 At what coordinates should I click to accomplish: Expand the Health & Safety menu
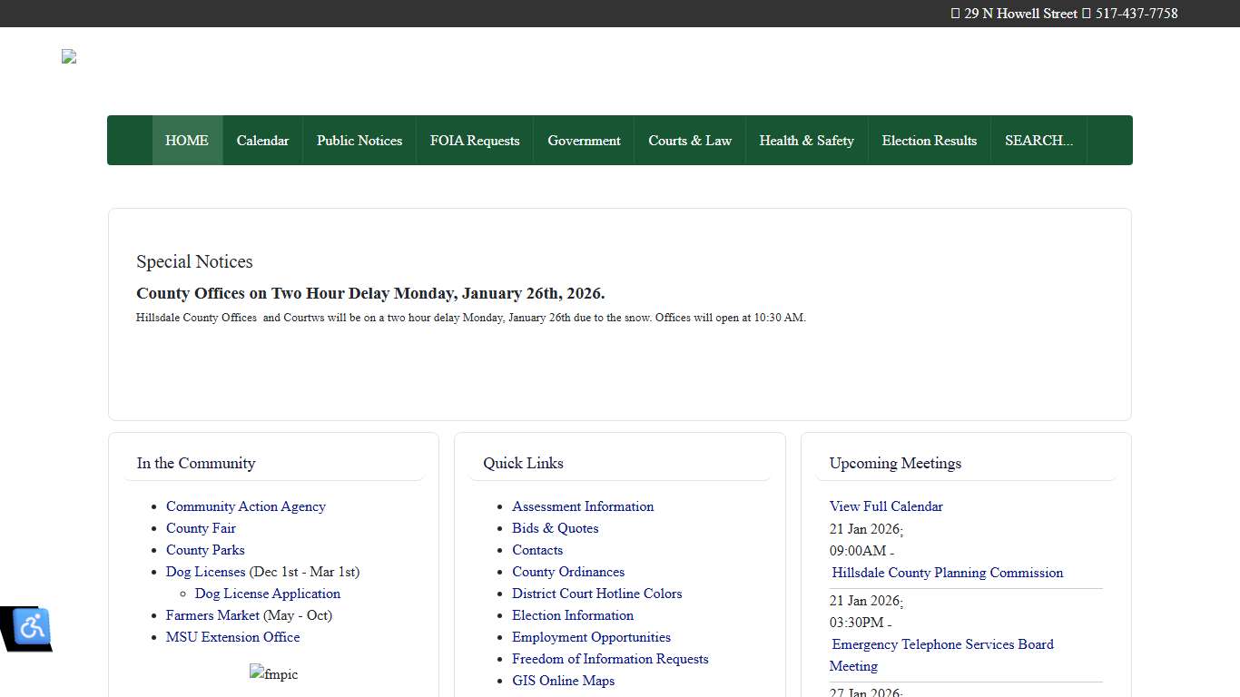[806, 141]
